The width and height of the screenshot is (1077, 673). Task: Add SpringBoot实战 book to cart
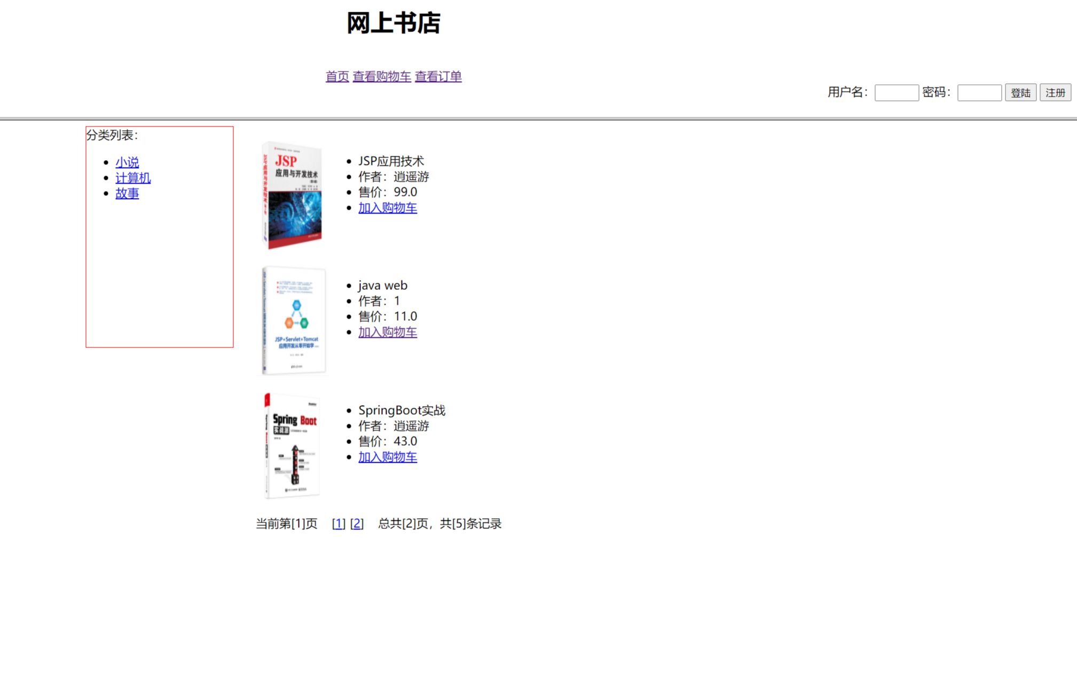[x=387, y=457]
